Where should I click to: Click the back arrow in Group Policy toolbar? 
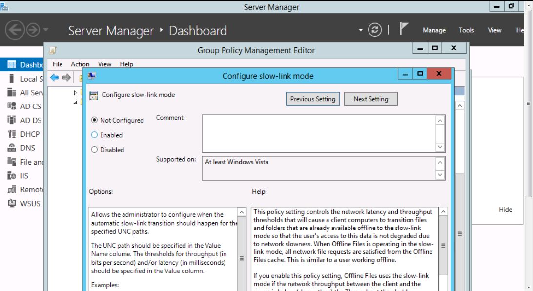pyautogui.click(x=54, y=78)
